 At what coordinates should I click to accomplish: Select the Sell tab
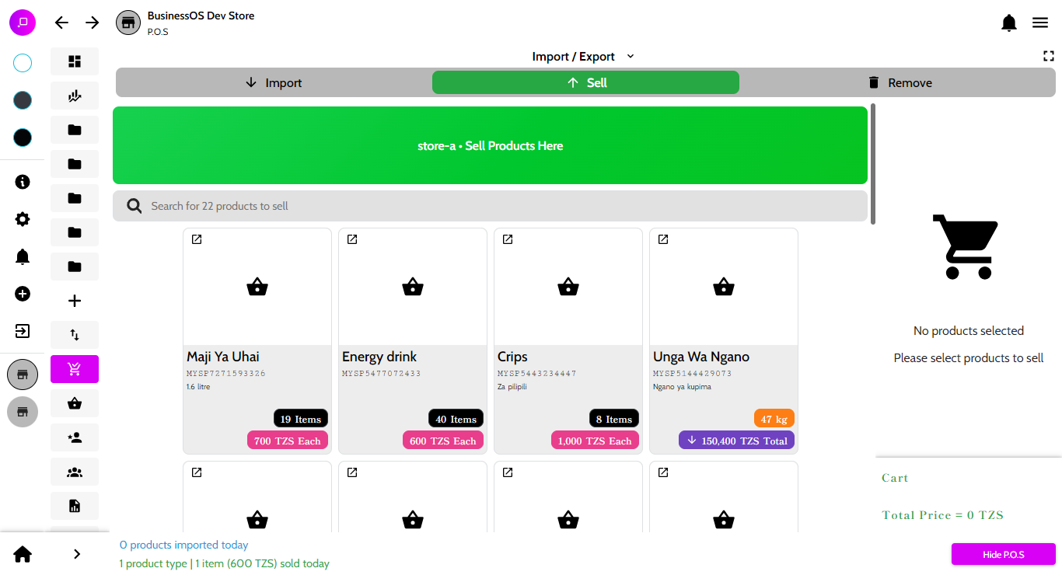coord(585,82)
